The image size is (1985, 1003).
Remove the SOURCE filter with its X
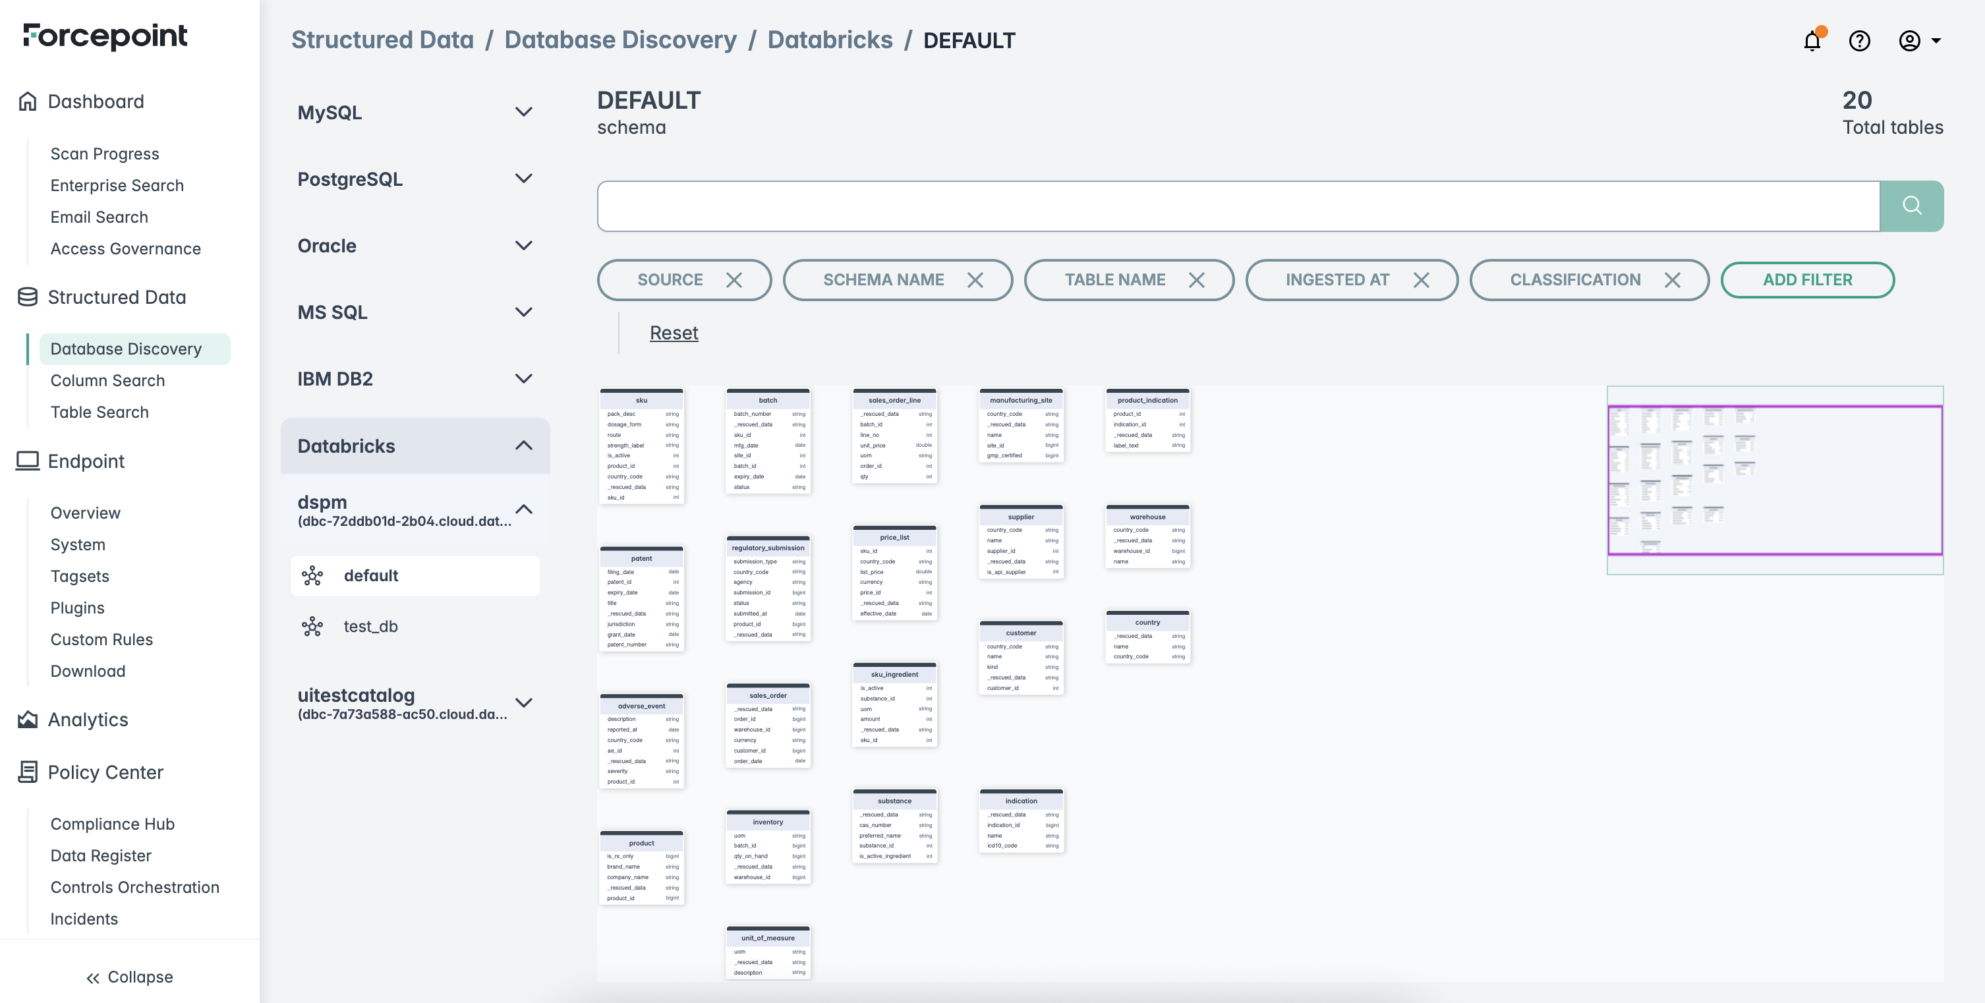pos(734,281)
